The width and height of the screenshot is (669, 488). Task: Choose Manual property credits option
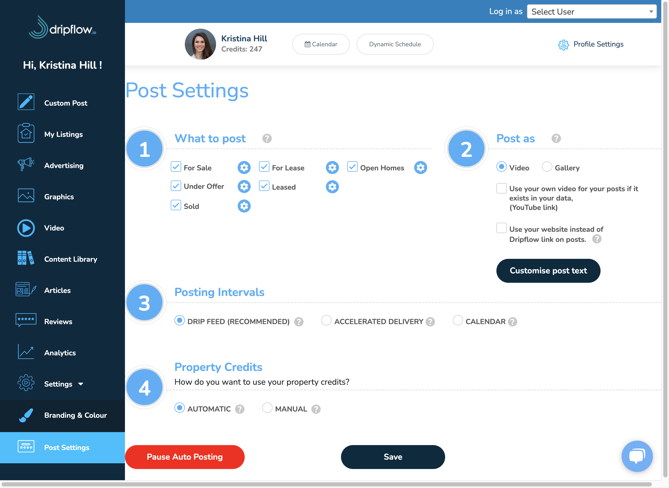(267, 408)
